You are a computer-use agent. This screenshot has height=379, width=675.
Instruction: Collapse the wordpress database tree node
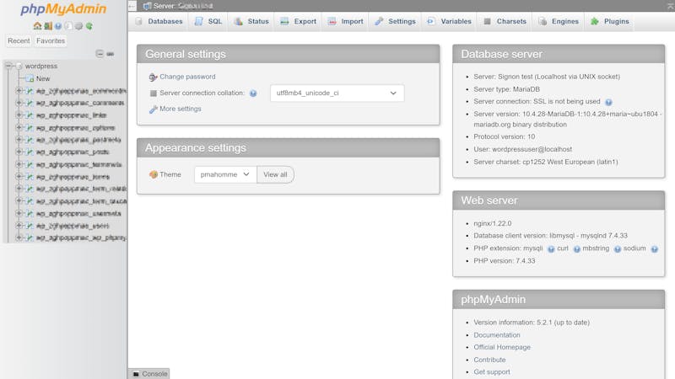(8, 66)
